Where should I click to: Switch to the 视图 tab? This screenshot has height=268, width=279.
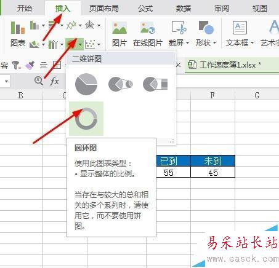pyautogui.click(x=260, y=9)
